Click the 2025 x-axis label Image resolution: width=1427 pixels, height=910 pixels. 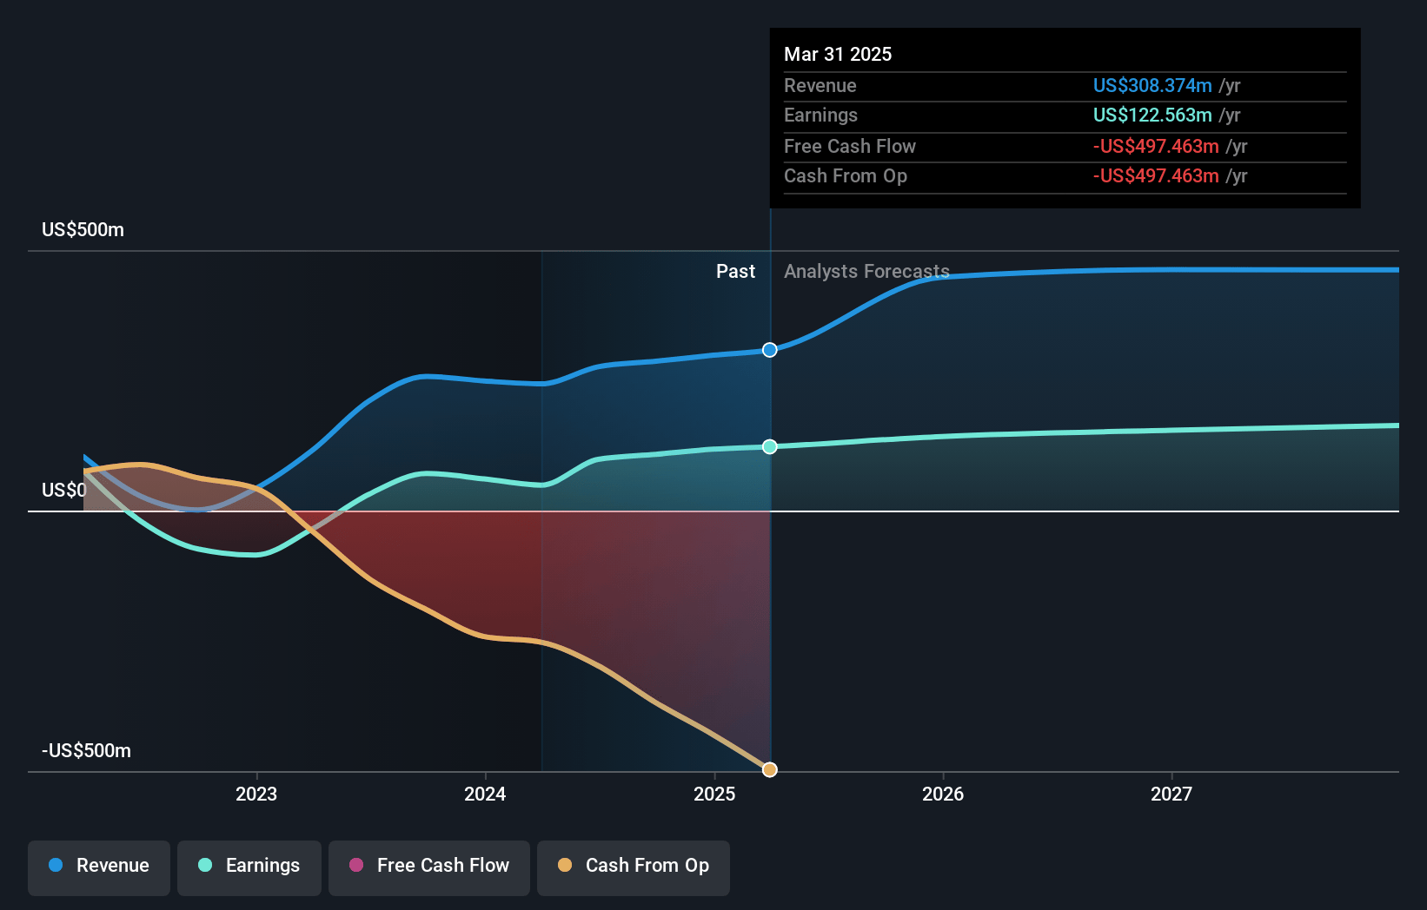pyautogui.click(x=714, y=794)
